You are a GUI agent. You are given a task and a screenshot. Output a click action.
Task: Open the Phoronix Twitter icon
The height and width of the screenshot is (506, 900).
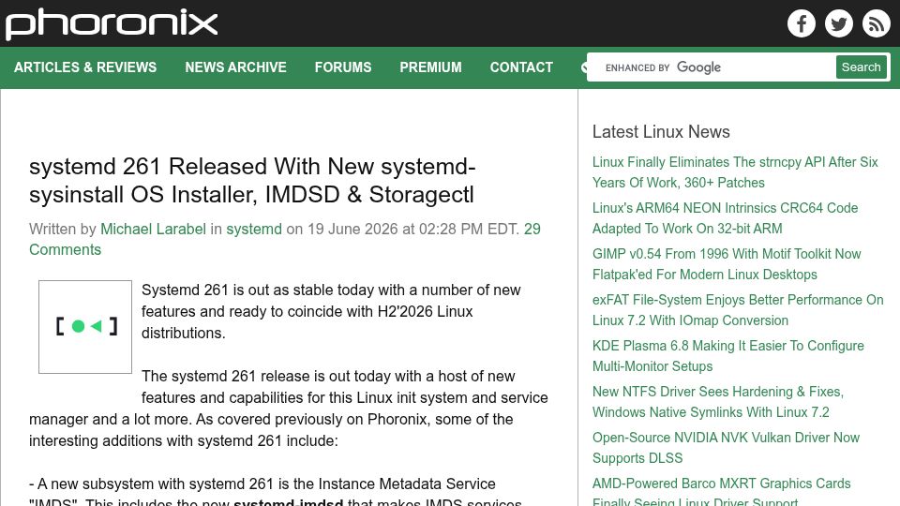(x=838, y=23)
